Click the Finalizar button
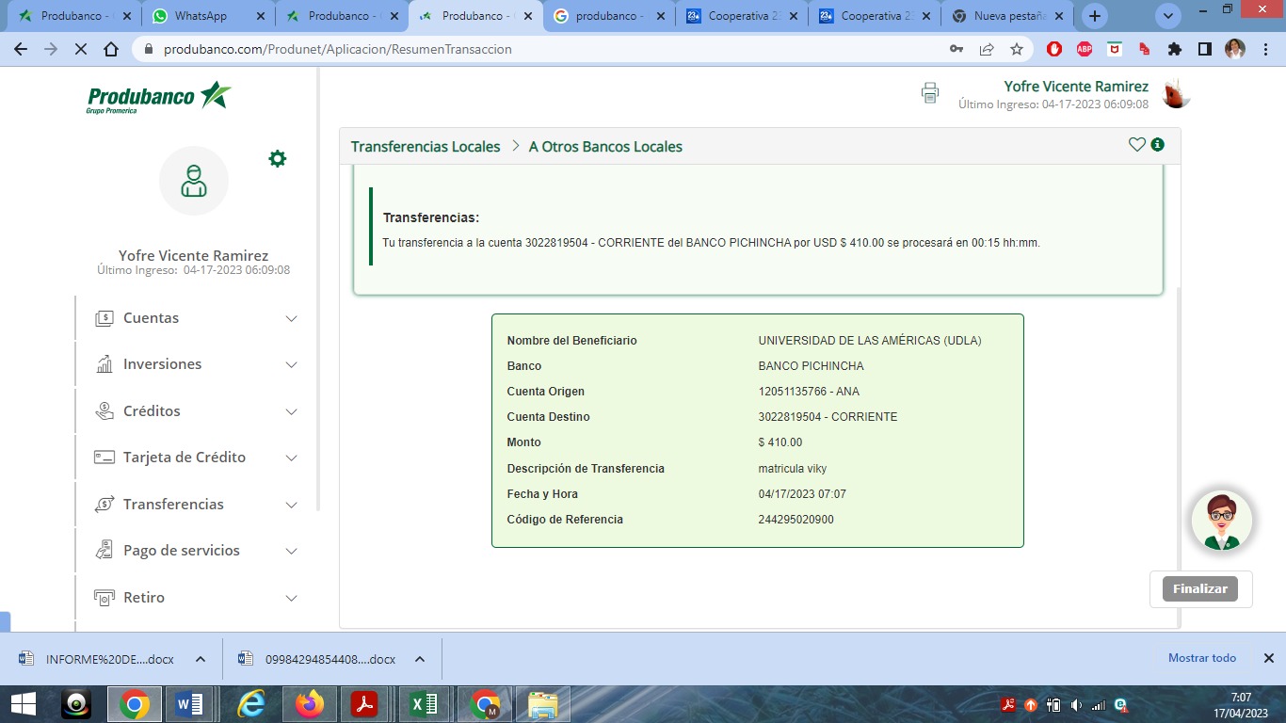The height and width of the screenshot is (723, 1286). pos(1200,588)
